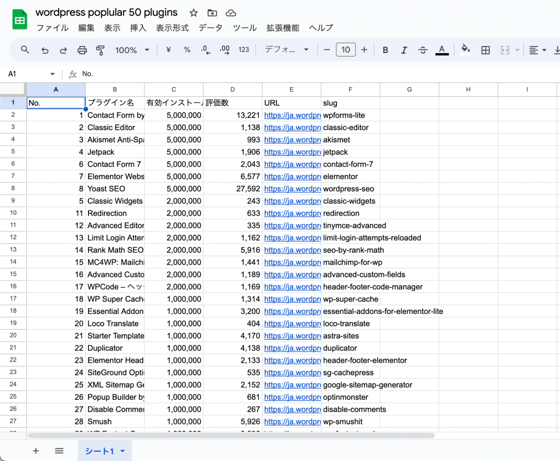
Task: Open the text color picker
Action: click(x=442, y=50)
